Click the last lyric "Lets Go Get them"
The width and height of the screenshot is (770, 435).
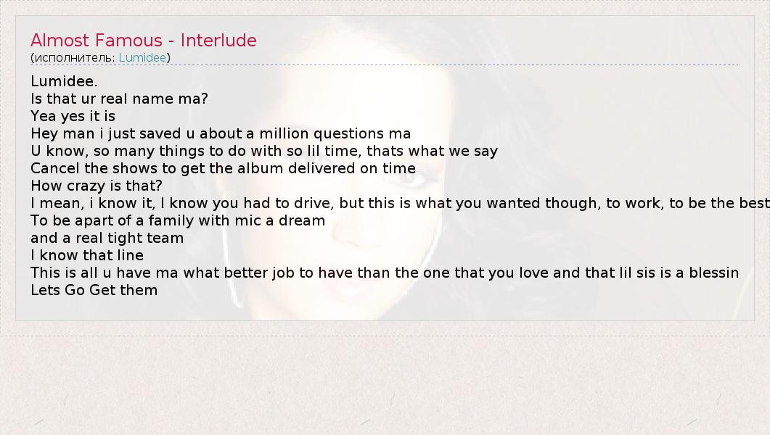[x=94, y=290]
